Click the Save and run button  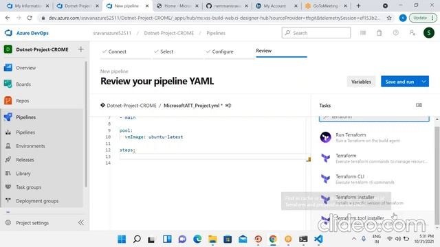399,82
